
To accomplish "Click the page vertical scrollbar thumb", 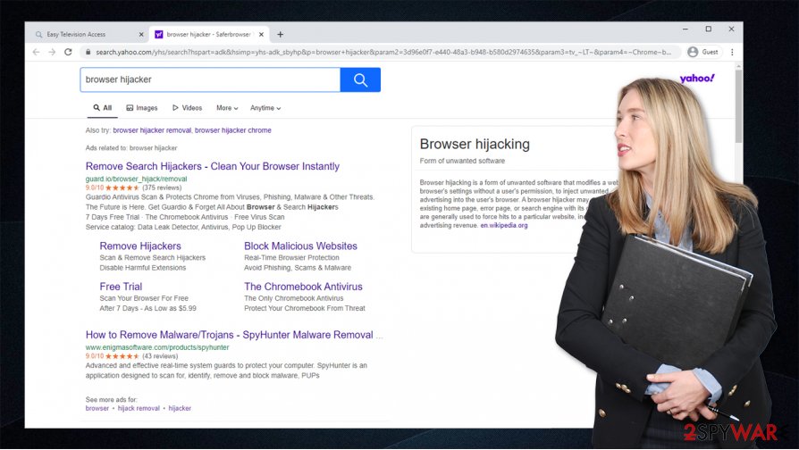I will point(738,106).
